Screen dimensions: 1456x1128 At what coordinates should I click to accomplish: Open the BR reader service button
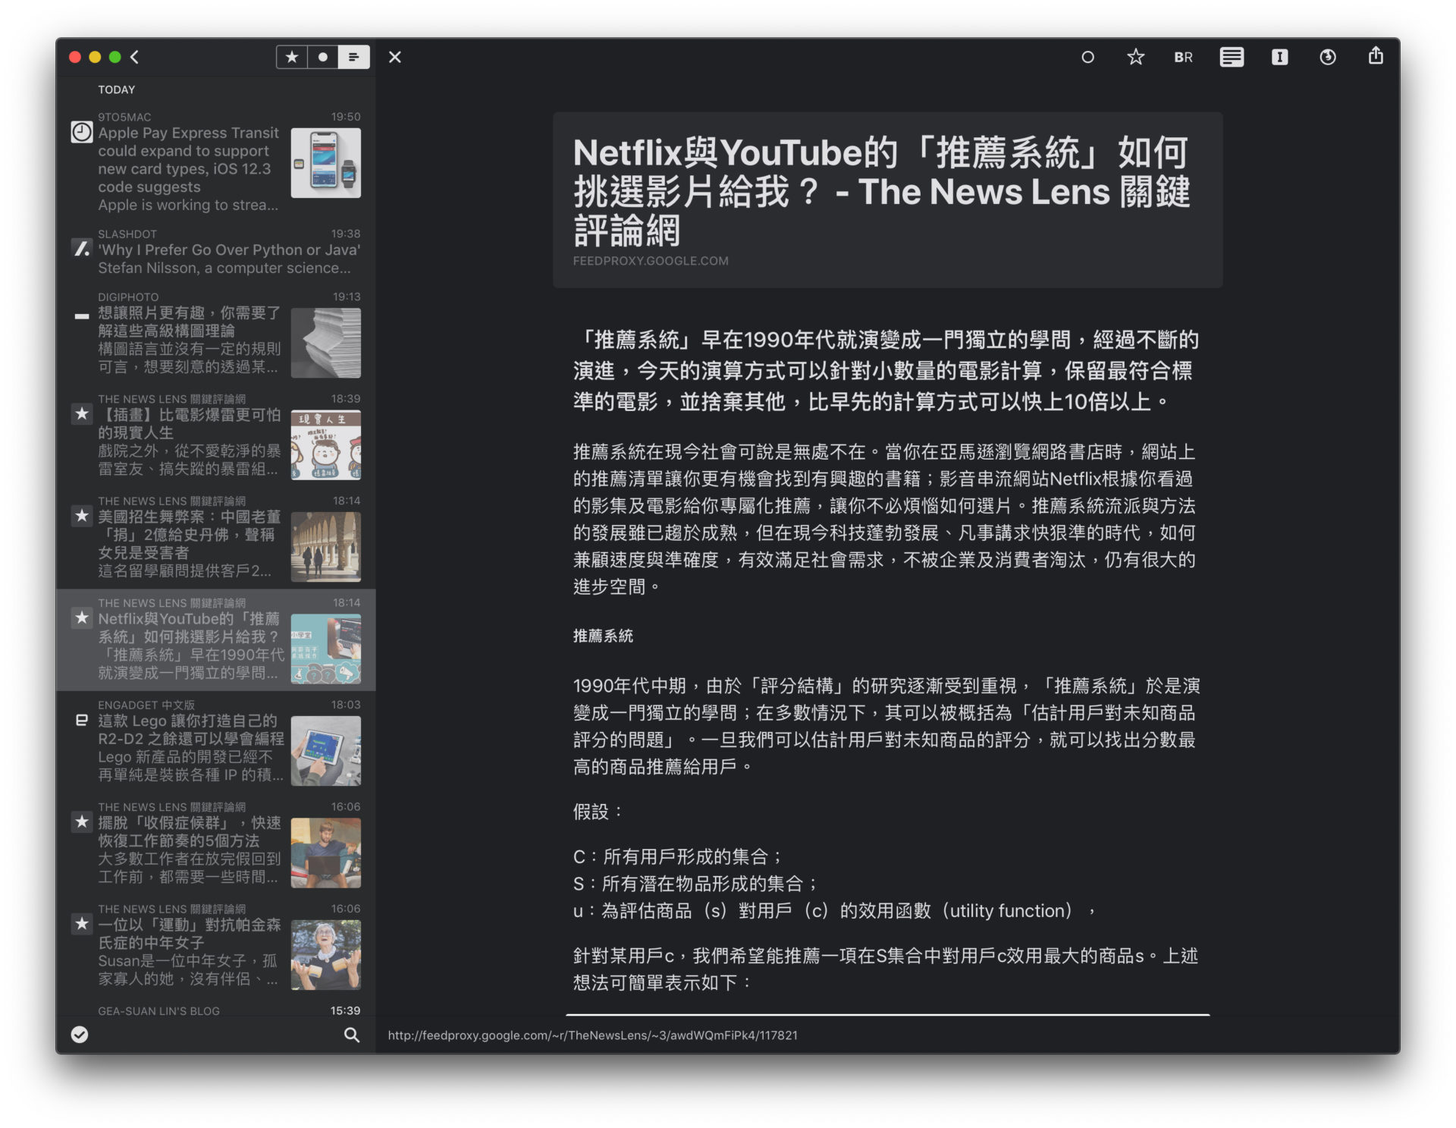click(x=1183, y=57)
